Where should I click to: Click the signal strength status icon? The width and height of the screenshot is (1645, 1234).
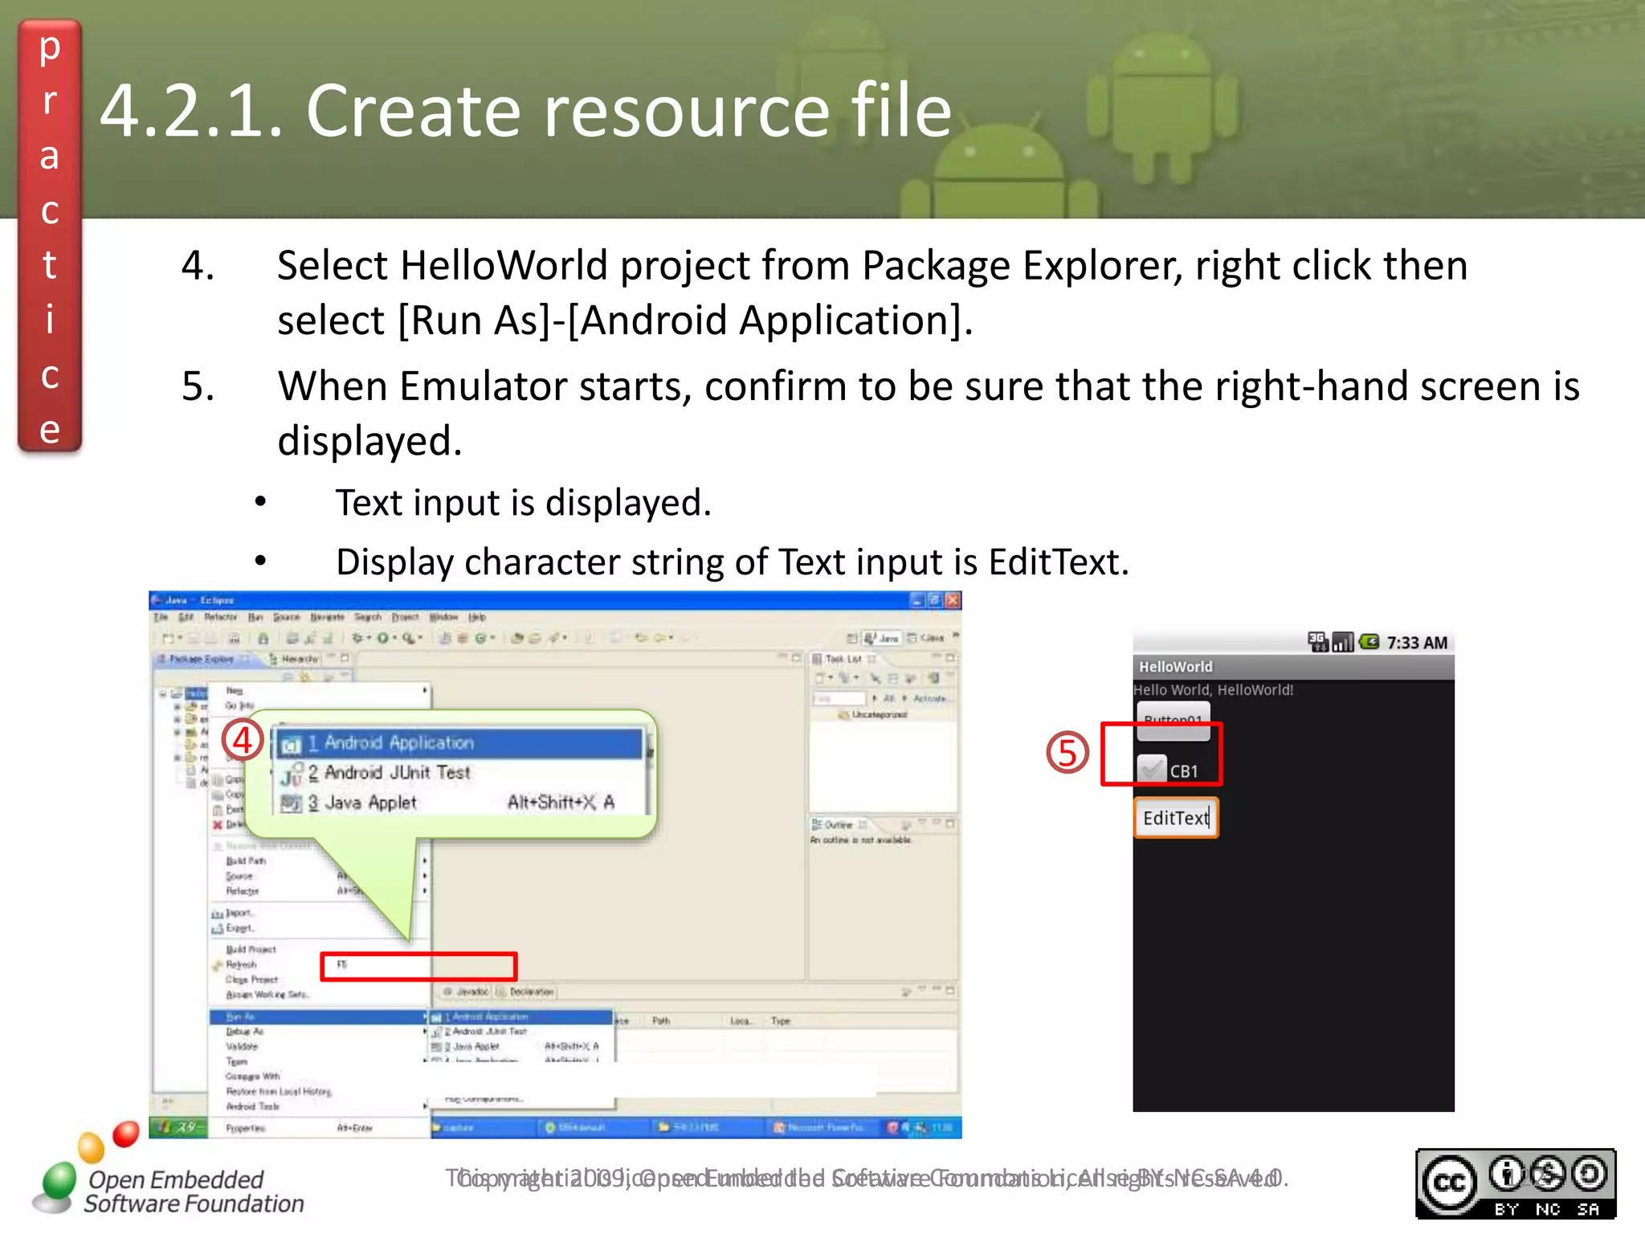[x=1343, y=642]
